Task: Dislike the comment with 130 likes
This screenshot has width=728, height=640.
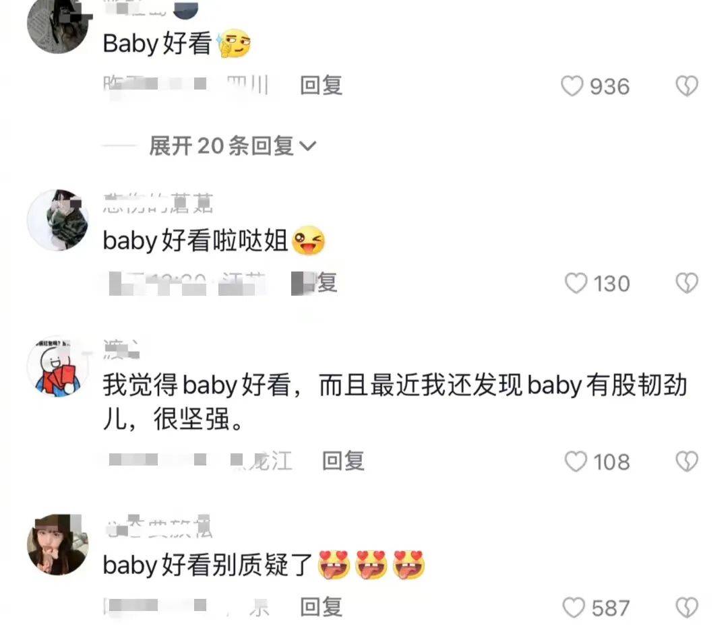Action: tap(687, 283)
